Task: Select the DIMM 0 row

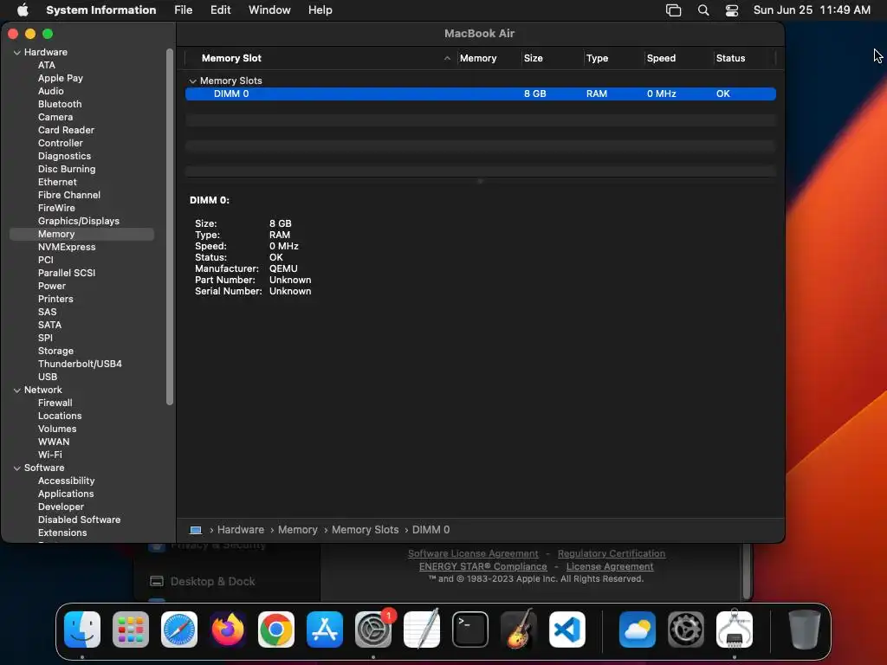Action: (x=480, y=94)
